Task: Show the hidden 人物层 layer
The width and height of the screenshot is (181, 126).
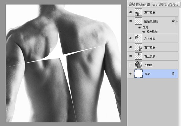Action: [x=130, y=65]
